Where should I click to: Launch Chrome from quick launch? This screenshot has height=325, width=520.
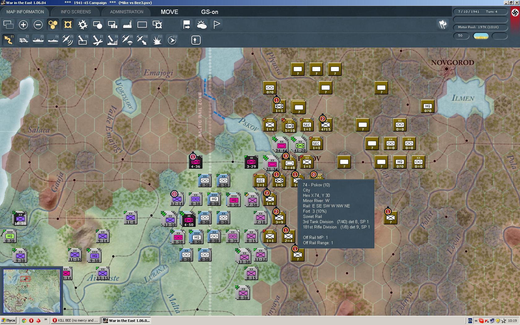pyautogui.click(x=24, y=320)
